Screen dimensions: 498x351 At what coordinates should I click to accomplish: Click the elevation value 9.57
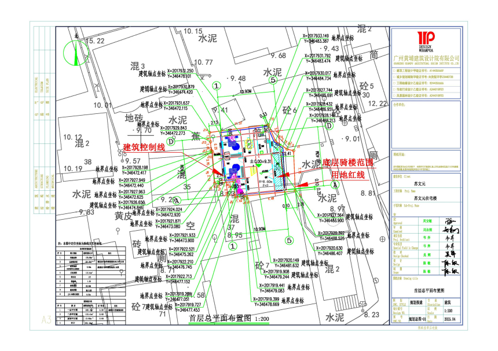click(x=133, y=161)
